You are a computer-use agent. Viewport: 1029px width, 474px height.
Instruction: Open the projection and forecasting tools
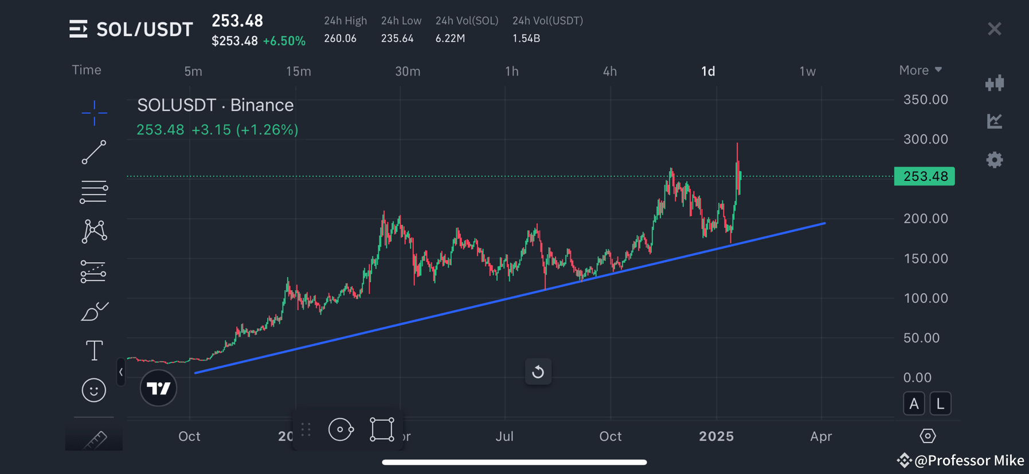point(94,271)
